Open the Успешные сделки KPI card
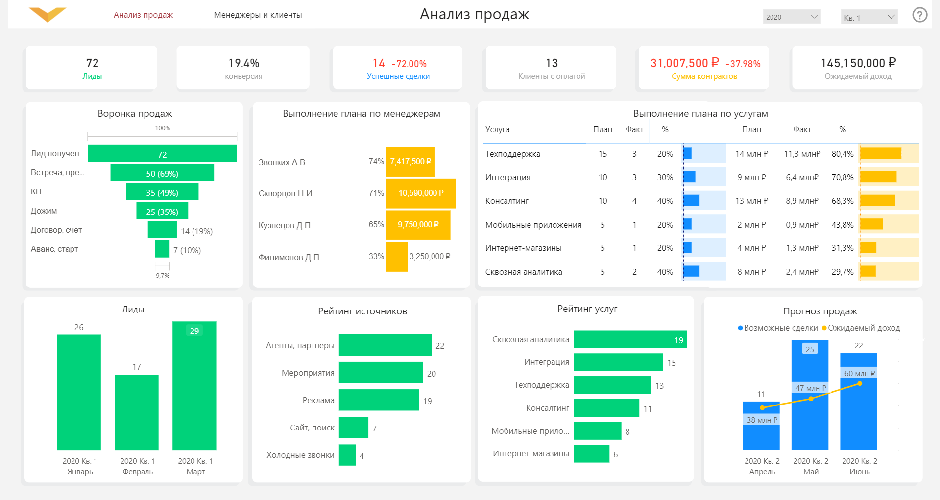 (x=398, y=68)
